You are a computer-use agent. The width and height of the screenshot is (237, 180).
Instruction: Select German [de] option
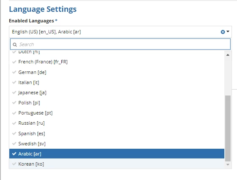click(117, 72)
